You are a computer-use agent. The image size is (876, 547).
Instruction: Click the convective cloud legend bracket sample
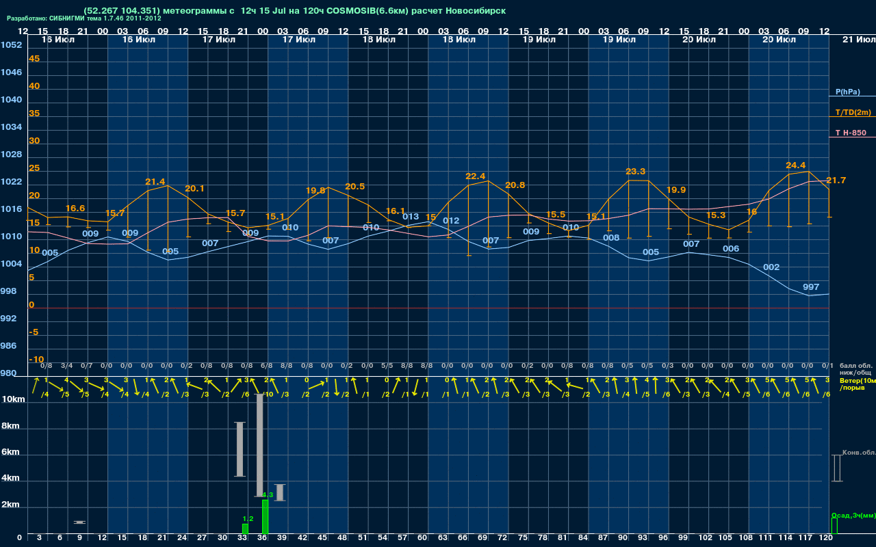click(x=837, y=468)
